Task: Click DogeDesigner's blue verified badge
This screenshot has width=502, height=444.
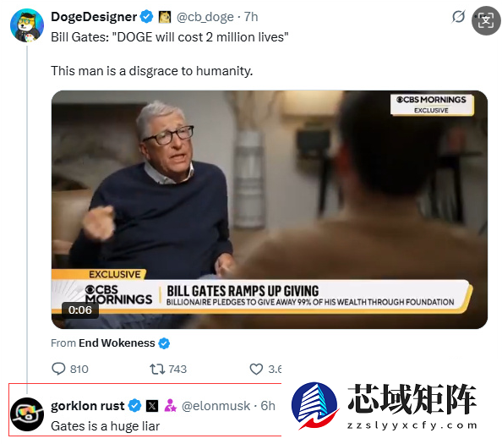Action: pyautogui.click(x=147, y=17)
